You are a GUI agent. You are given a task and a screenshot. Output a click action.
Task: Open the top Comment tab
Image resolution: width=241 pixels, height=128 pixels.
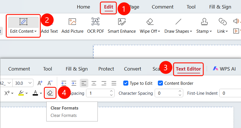click(x=162, y=7)
